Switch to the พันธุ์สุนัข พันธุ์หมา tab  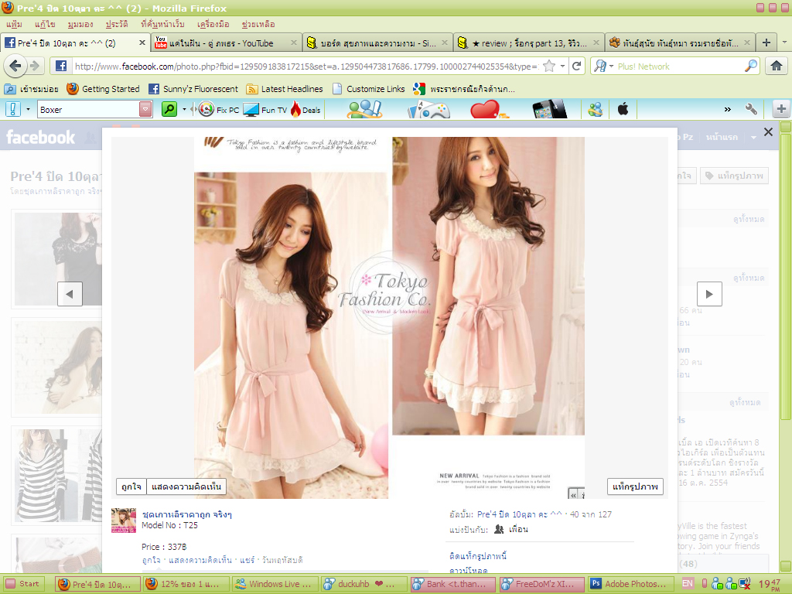point(680,43)
